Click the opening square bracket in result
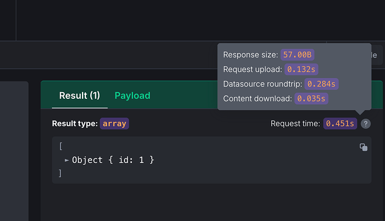Image resolution: width=385 pixels, height=221 pixels. click(x=61, y=146)
